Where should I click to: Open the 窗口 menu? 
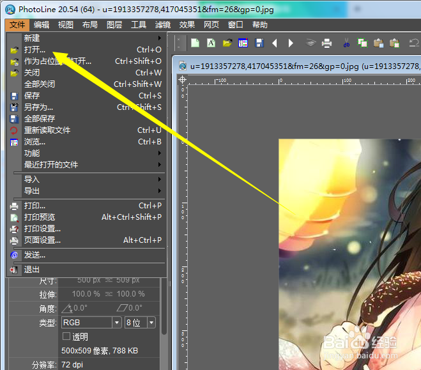[236, 25]
